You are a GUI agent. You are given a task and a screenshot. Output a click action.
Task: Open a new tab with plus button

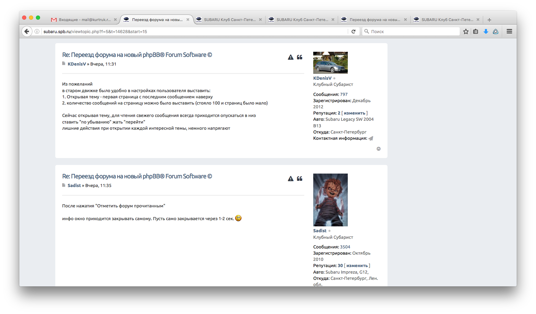(489, 20)
